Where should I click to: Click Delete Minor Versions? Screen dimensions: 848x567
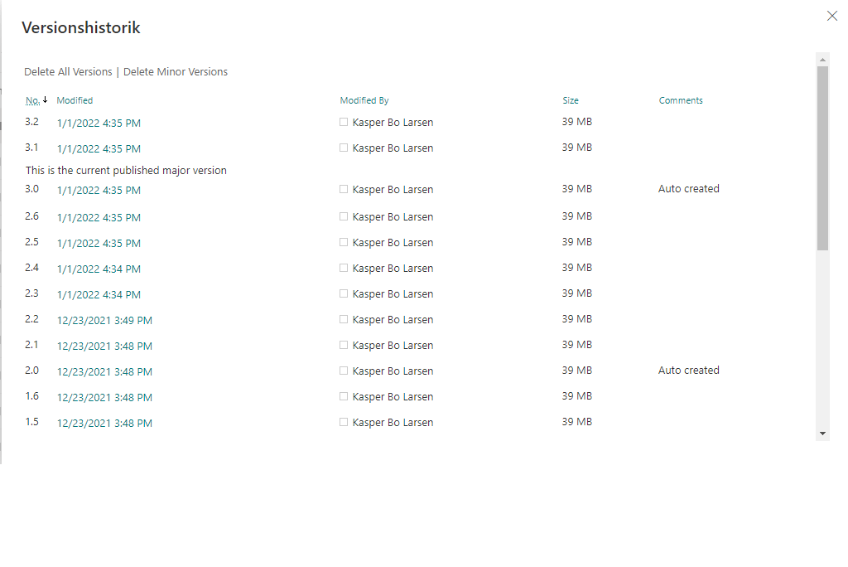pos(176,71)
